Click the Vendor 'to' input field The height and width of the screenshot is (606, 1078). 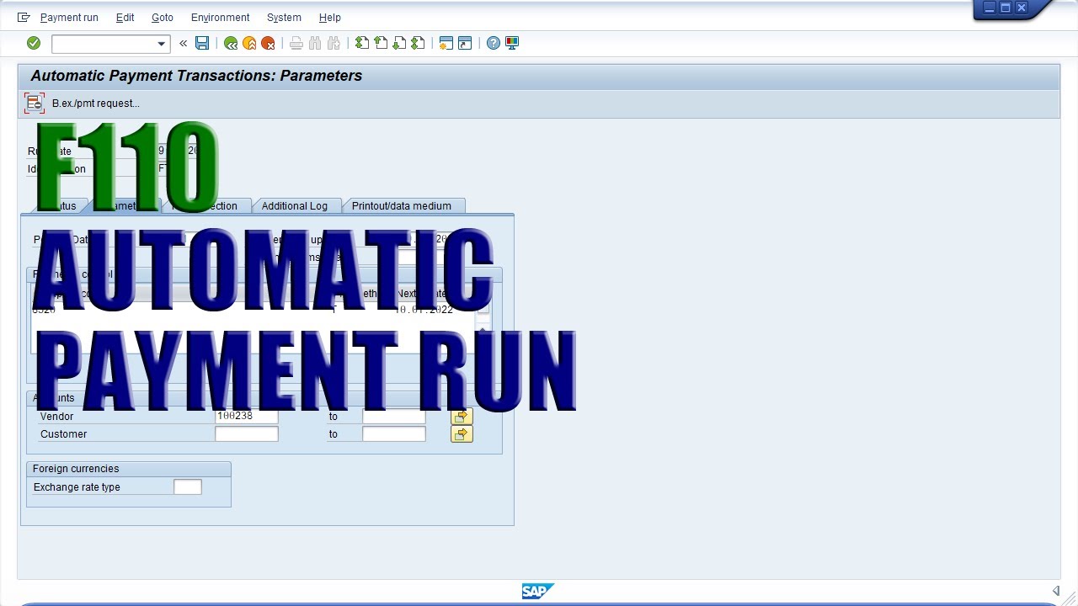[394, 417]
